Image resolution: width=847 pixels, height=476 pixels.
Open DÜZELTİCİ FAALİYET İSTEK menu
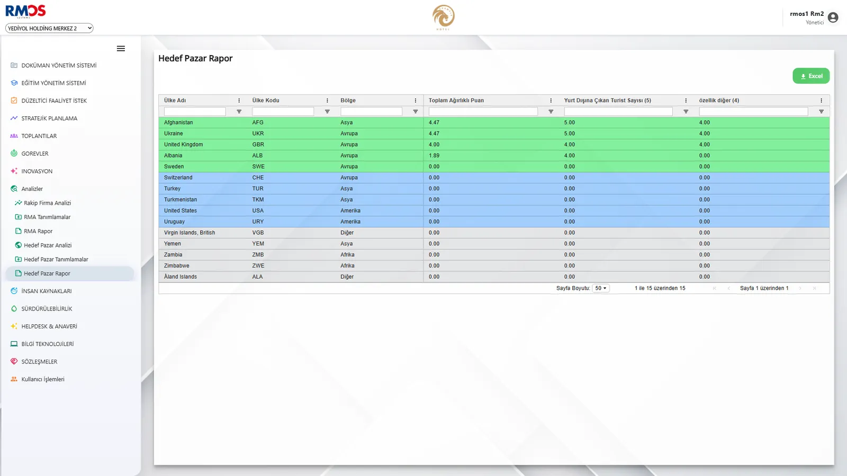(x=54, y=100)
